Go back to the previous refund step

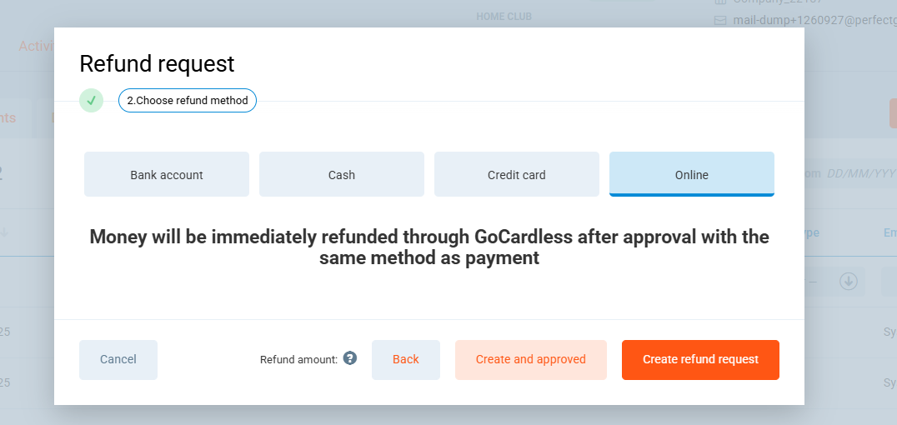tap(406, 360)
